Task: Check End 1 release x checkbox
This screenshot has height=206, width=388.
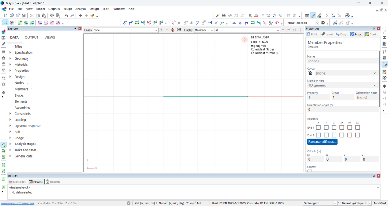Action: click(x=318, y=128)
